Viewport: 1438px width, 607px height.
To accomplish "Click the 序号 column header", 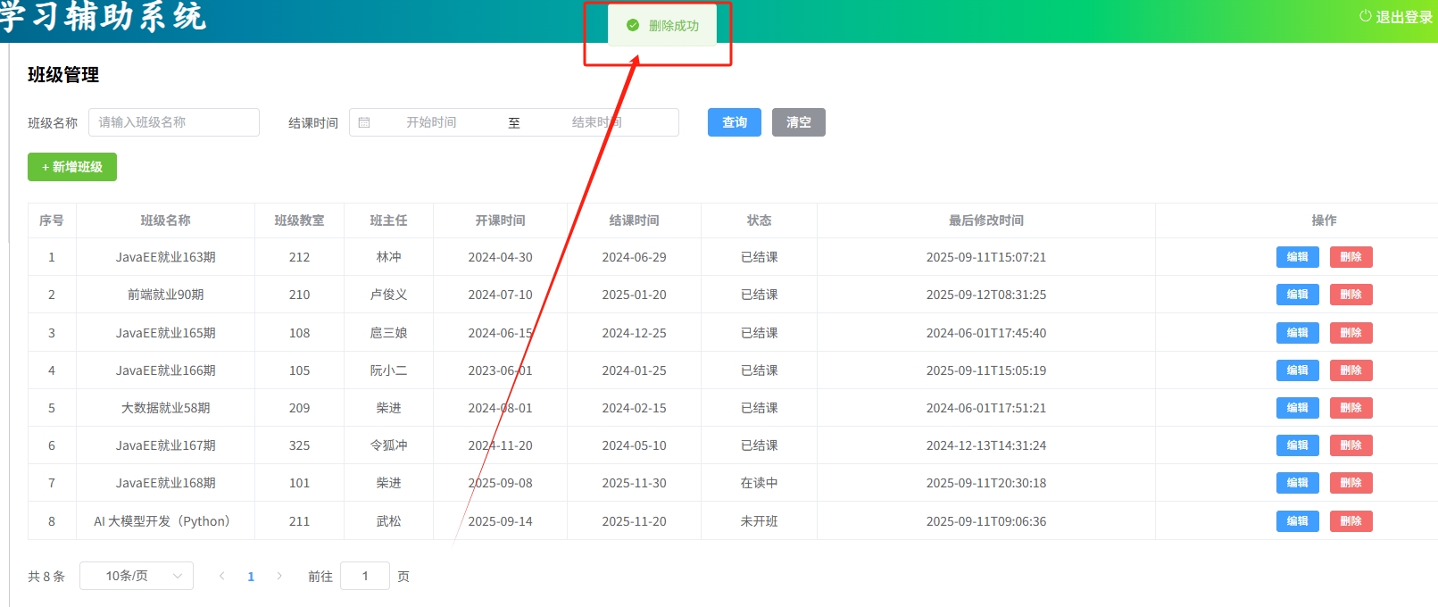I will coord(52,220).
